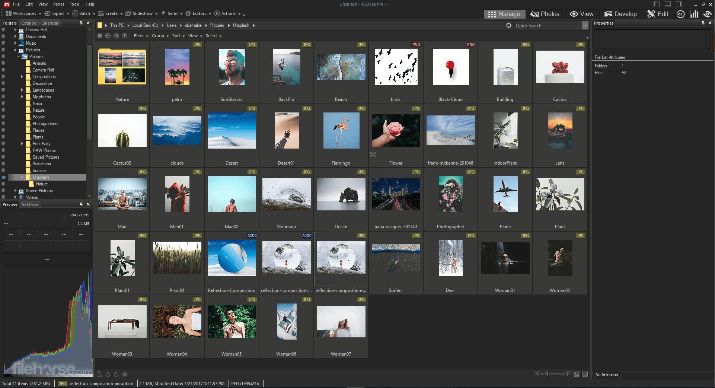715x388 pixels.
Task: Switch to Develop mode
Action: tap(620, 14)
